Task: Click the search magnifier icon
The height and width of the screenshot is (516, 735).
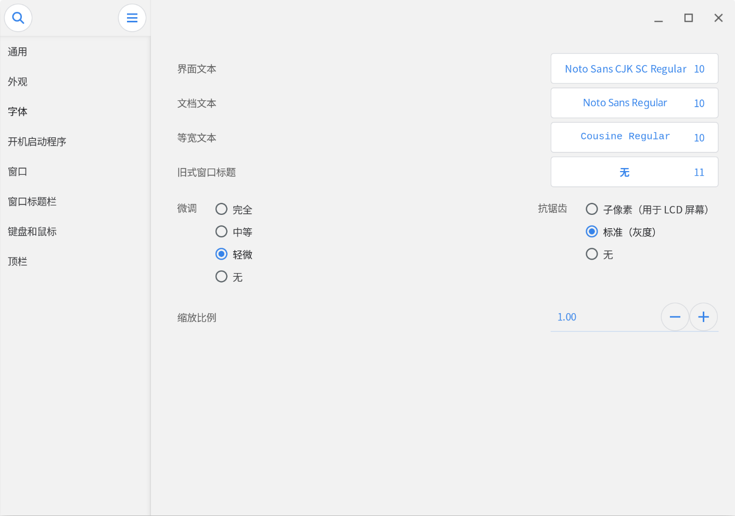Action: click(x=18, y=18)
